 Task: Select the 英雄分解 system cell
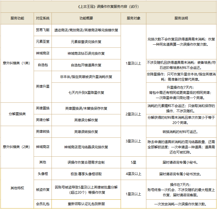43,120
